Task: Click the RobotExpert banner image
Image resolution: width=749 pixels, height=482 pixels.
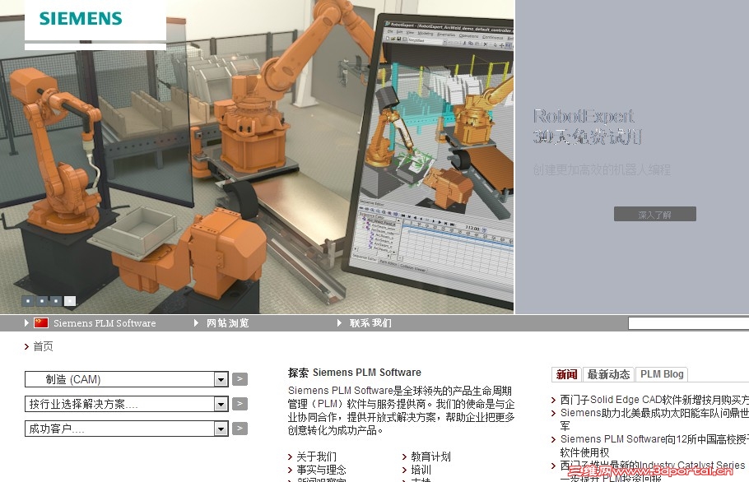Action: [x=257, y=157]
